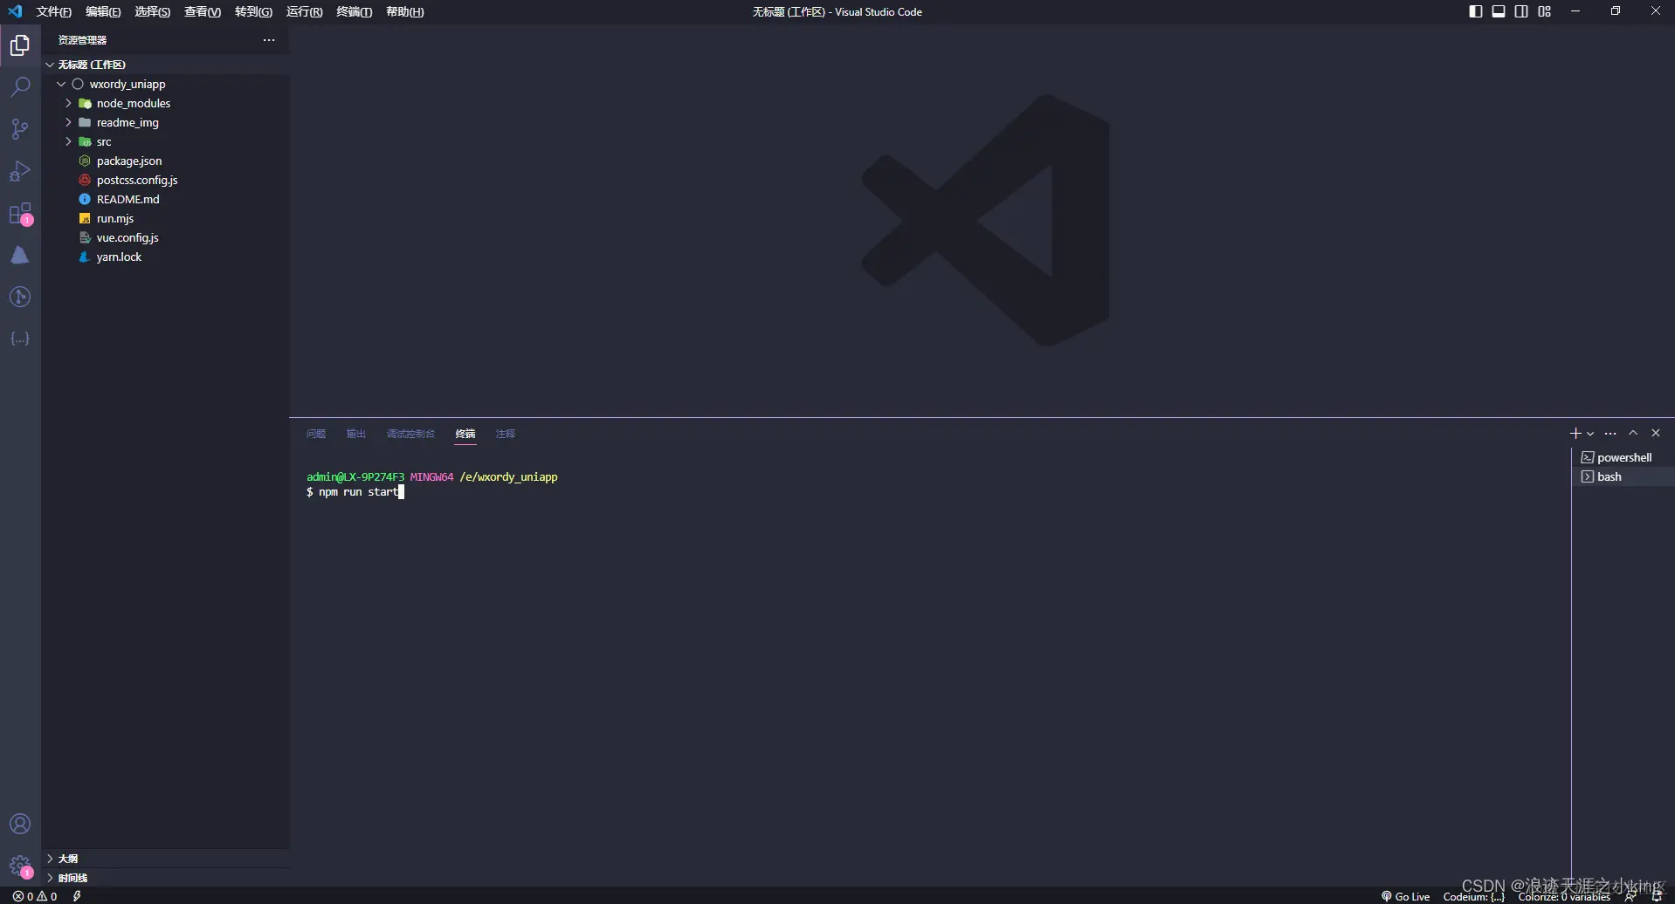Expand the src folder
Viewport: 1675px width, 904px height.
tap(68, 141)
